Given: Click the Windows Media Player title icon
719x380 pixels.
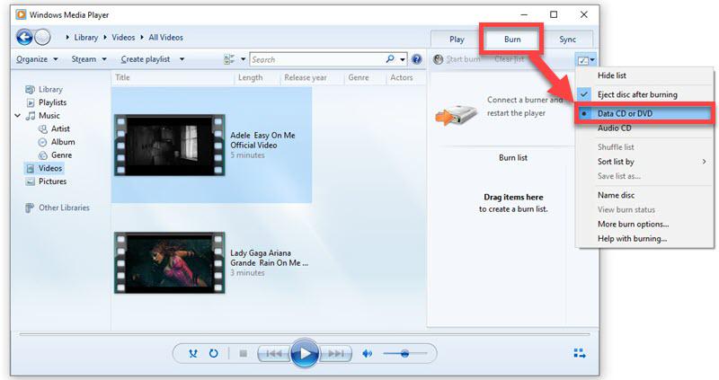Looking at the screenshot, I should 21,14.
